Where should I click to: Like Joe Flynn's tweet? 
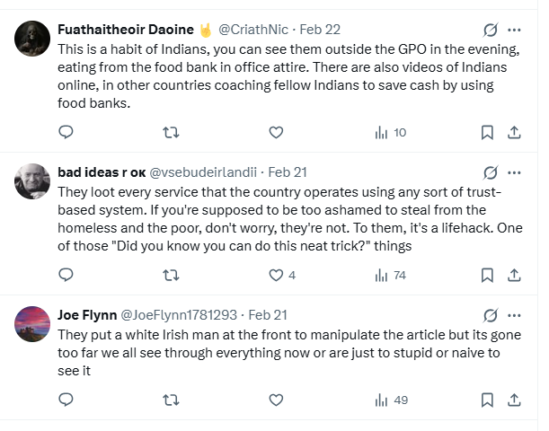point(276,400)
